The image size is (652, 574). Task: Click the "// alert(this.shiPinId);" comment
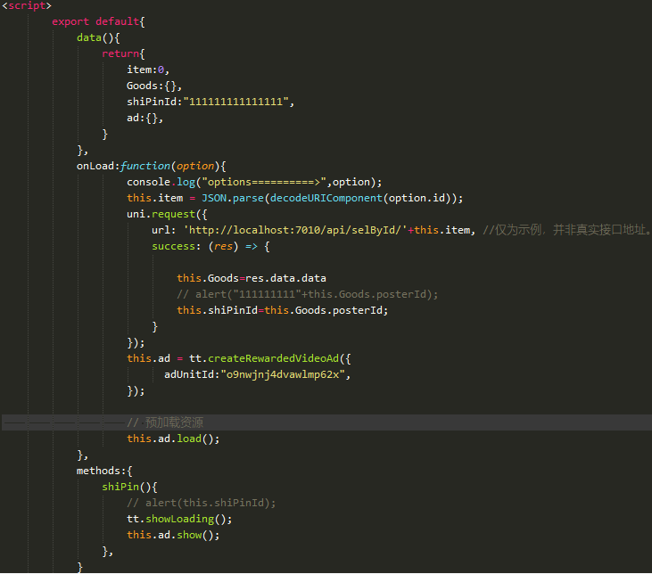coord(202,504)
